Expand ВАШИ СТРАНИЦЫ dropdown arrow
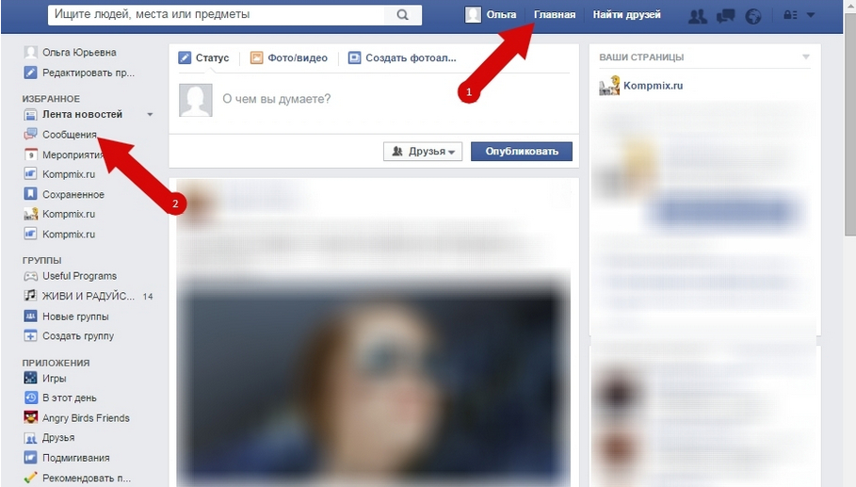This screenshot has width=856, height=487. coord(806,57)
